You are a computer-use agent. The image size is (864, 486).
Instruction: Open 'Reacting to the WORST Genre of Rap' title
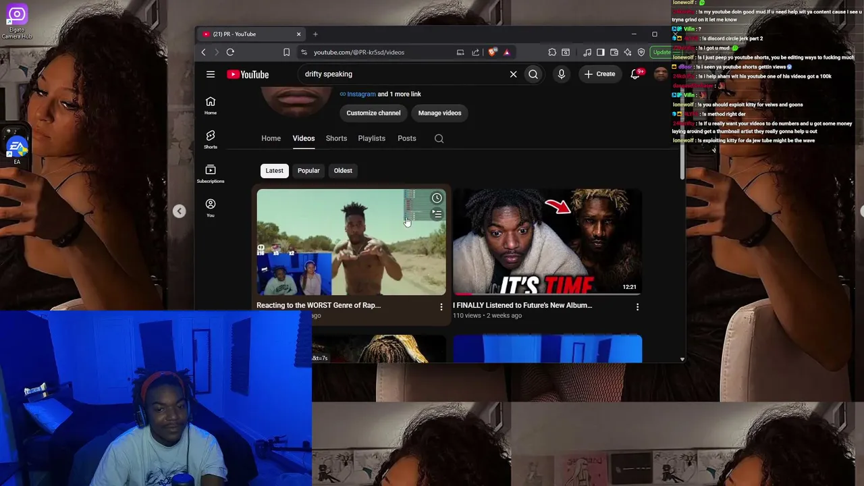(319, 305)
